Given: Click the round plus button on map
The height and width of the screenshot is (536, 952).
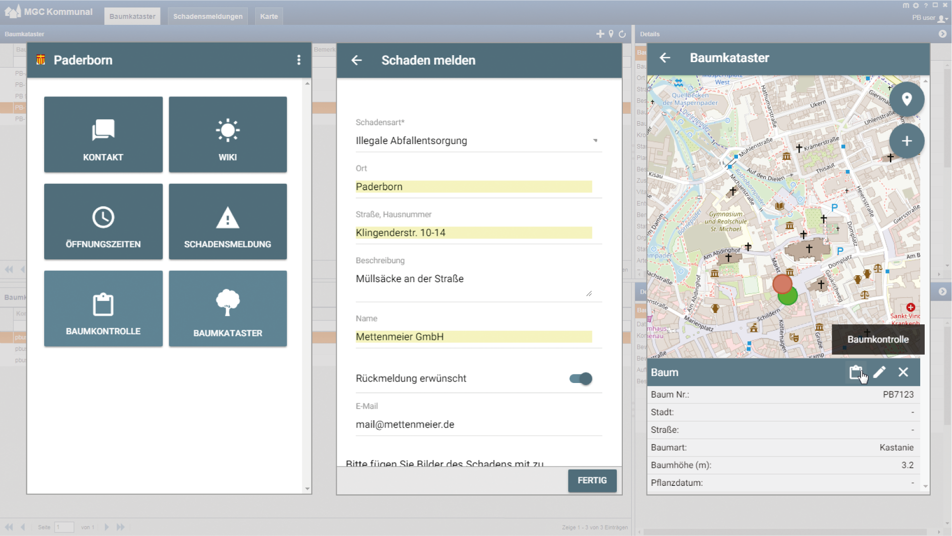Looking at the screenshot, I should click(907, 141).
